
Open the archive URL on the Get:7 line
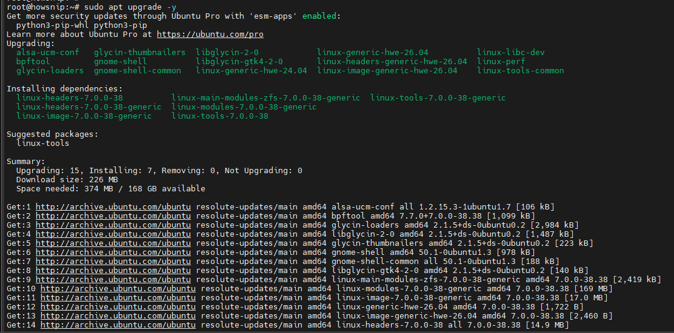point(113,261)
